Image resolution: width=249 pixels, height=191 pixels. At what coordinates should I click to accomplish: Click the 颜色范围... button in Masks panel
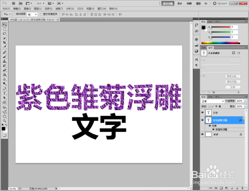[x=233, y=82]
